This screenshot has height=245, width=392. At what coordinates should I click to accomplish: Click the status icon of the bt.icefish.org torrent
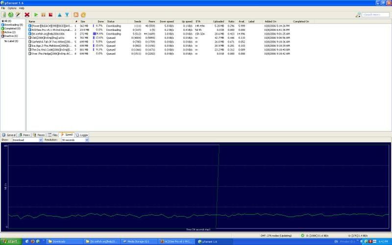tap(30, 34)
